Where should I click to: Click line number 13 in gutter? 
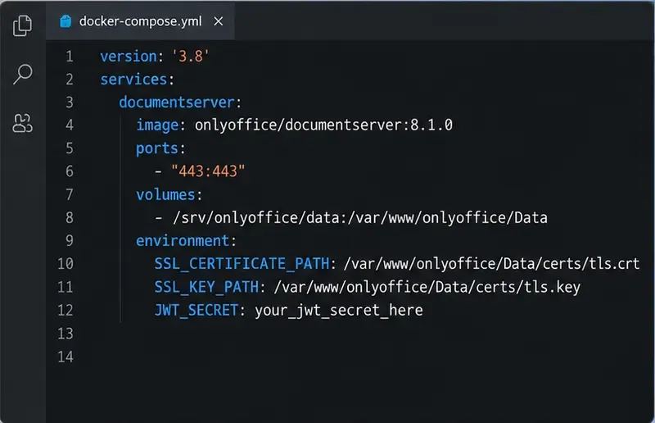tap(65, 334)
